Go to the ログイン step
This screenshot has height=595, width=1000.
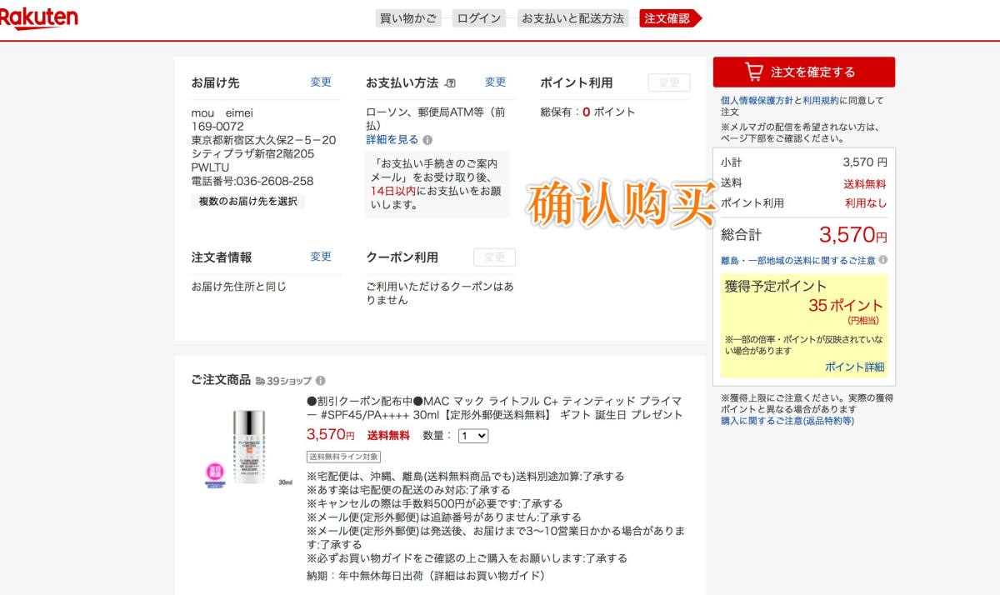478,18
